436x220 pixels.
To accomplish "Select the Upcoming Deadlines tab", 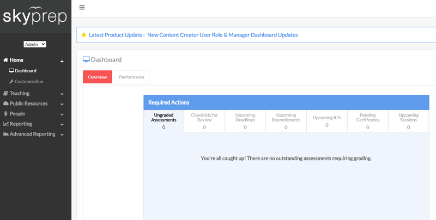I will point(245,121).
